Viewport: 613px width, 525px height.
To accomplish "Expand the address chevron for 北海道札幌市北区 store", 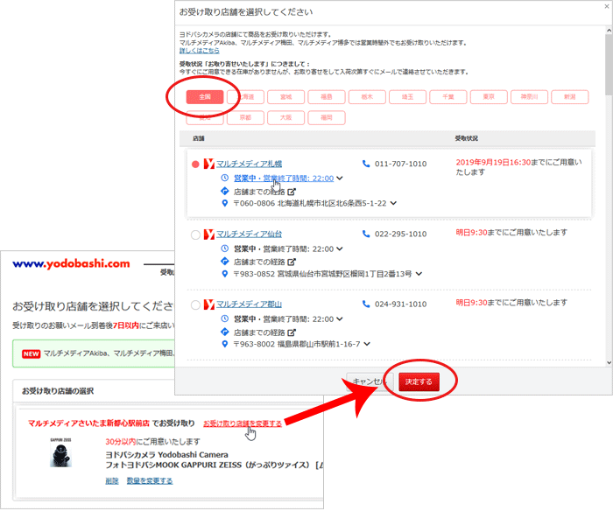I will point(393,203).
